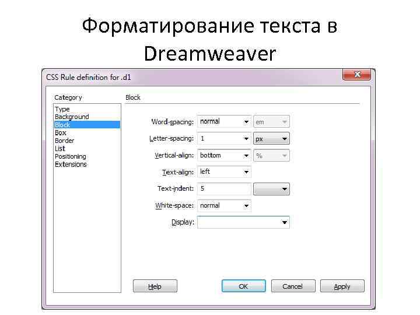
Task: Click the Vertical-align label
Action: [174, 155]
